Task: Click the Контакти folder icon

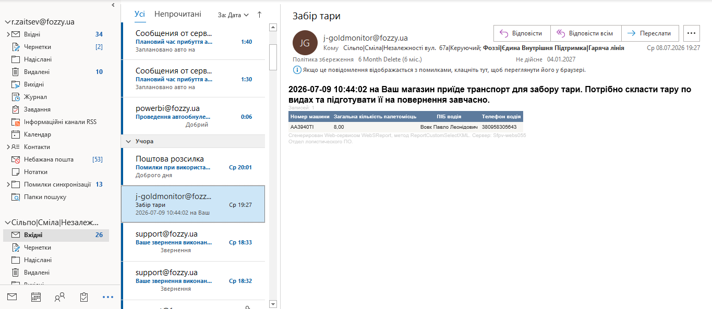Action: [16, 147]
